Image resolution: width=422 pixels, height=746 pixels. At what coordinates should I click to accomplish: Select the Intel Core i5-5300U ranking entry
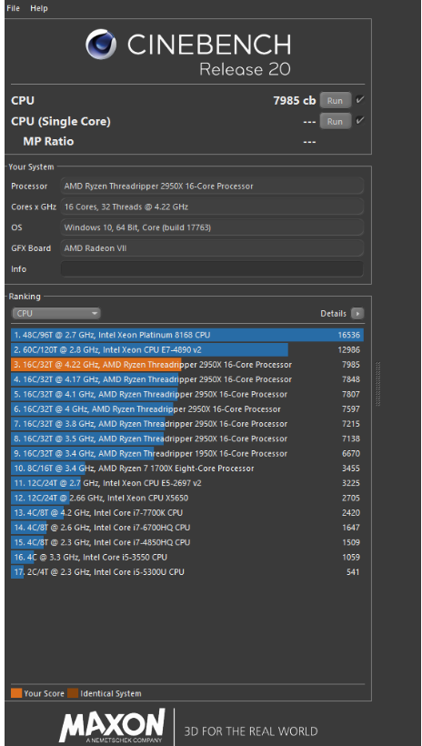187,571
